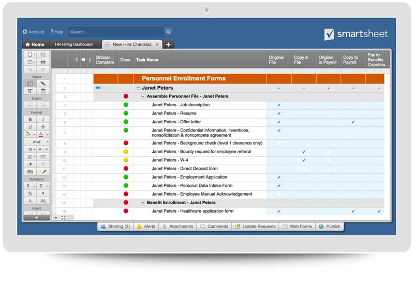Click the Wrap text icon
The width and height of the screenshot is (414, 291).
43,157
